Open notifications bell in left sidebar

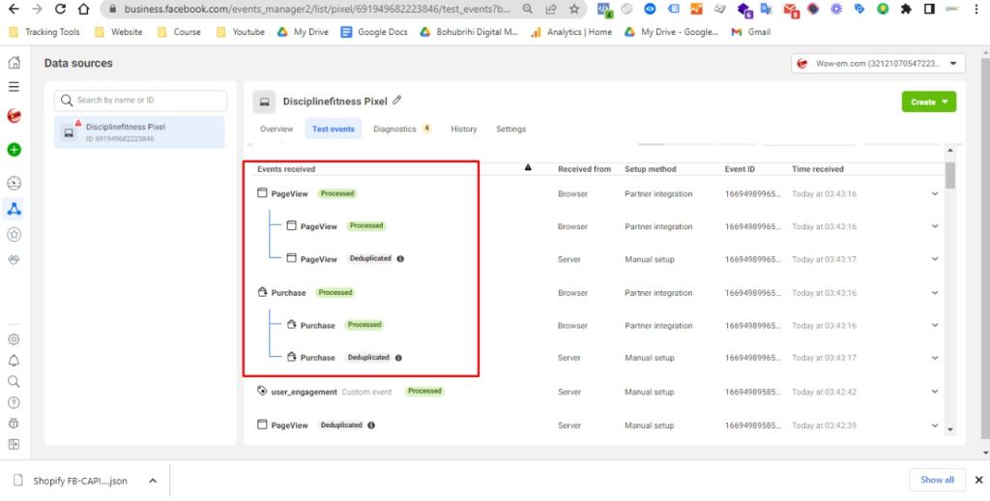click(14, 361)
